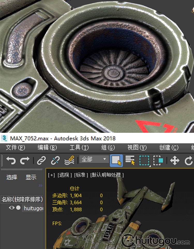
Task: Activate the Select and Rotate tool
Action: pyautogui.click(x=189, y=161)
